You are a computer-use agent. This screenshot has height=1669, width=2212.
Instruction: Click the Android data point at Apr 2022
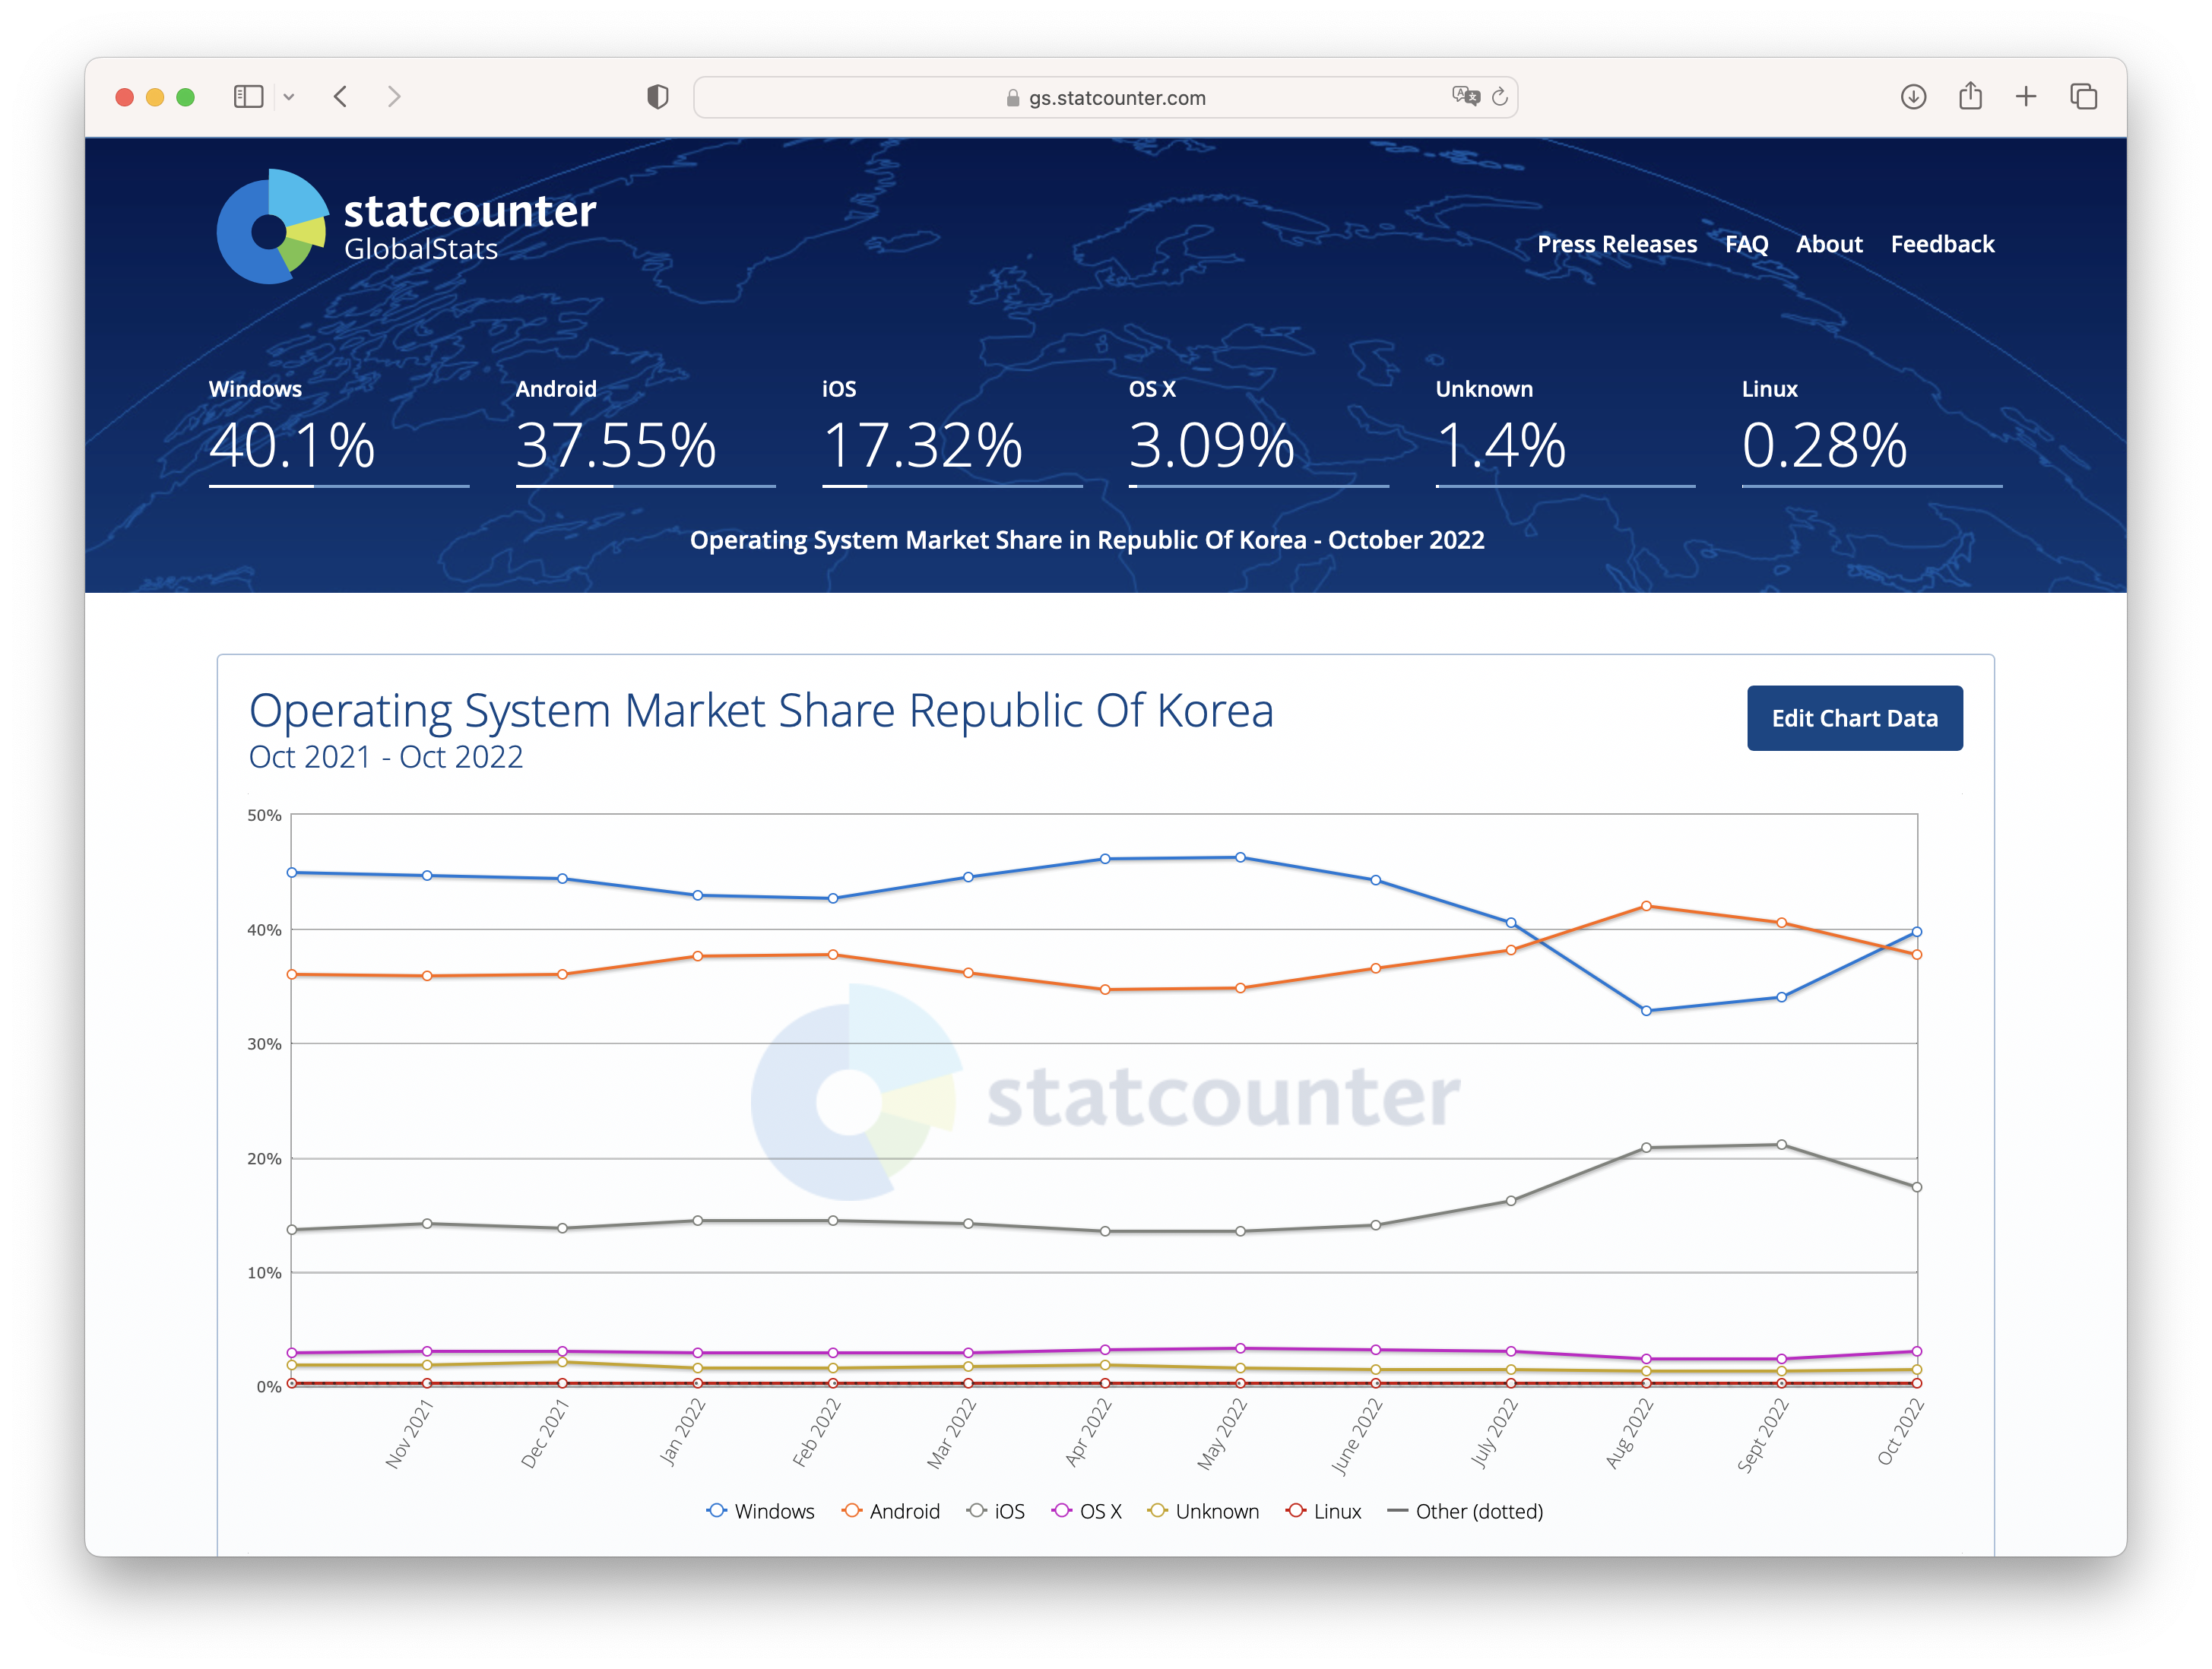pyautogui.click(x=1105, y=989)
